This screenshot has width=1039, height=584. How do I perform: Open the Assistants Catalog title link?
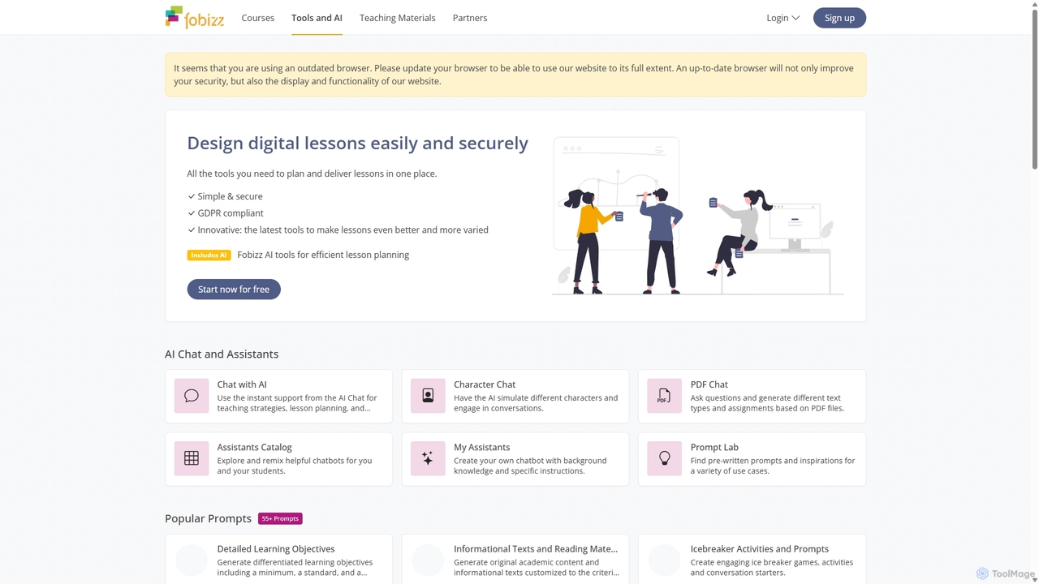tap(254, 447)
